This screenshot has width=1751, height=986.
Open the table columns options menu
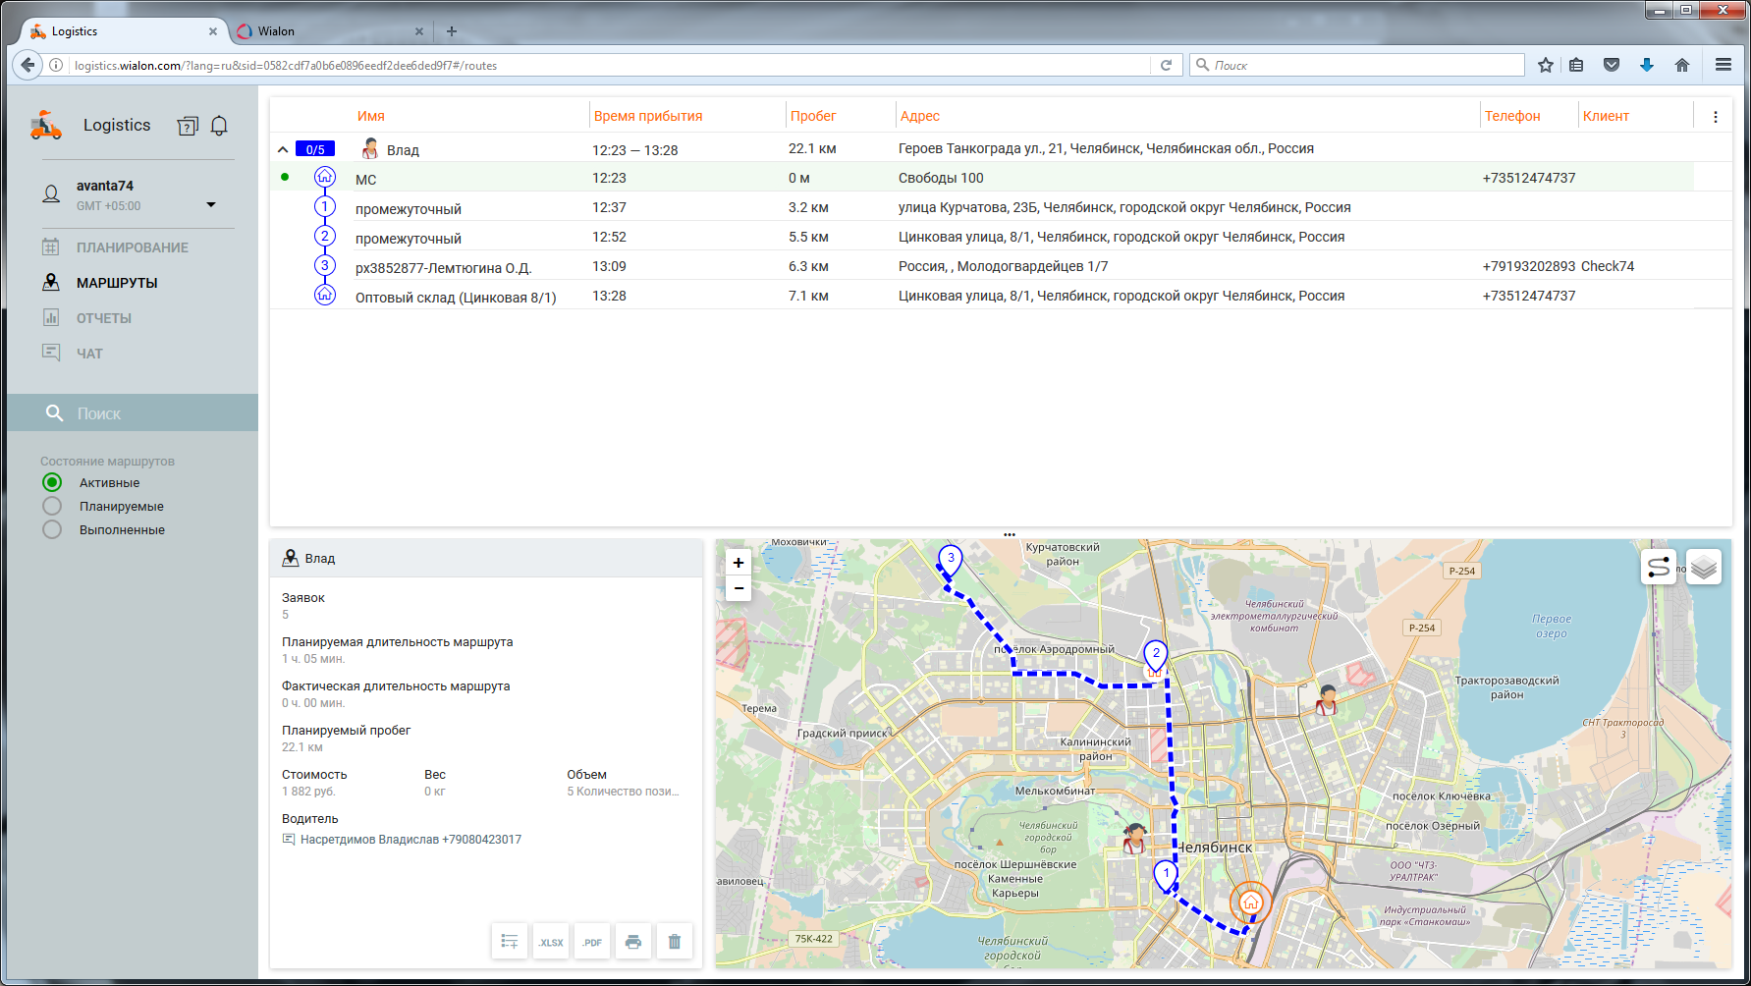(x=1715, y=117)
